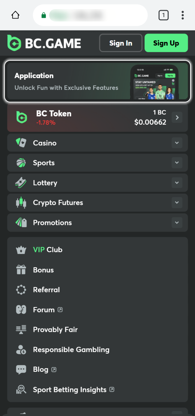Image resolution: width=195 pixels, height=416 pixels.
Task: Click the Provably Fair scales icon
Action: point(21,330)
